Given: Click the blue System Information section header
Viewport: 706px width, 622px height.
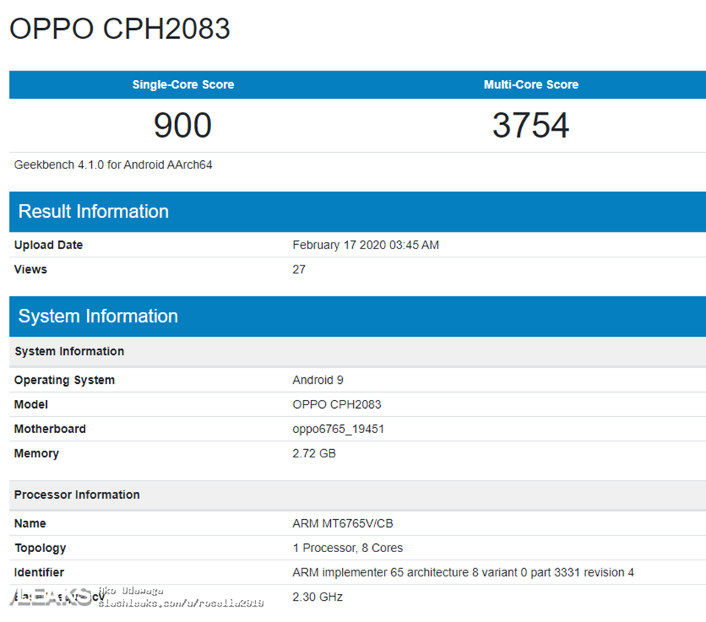Looking at the screenshot, I should tap(357, 316).
